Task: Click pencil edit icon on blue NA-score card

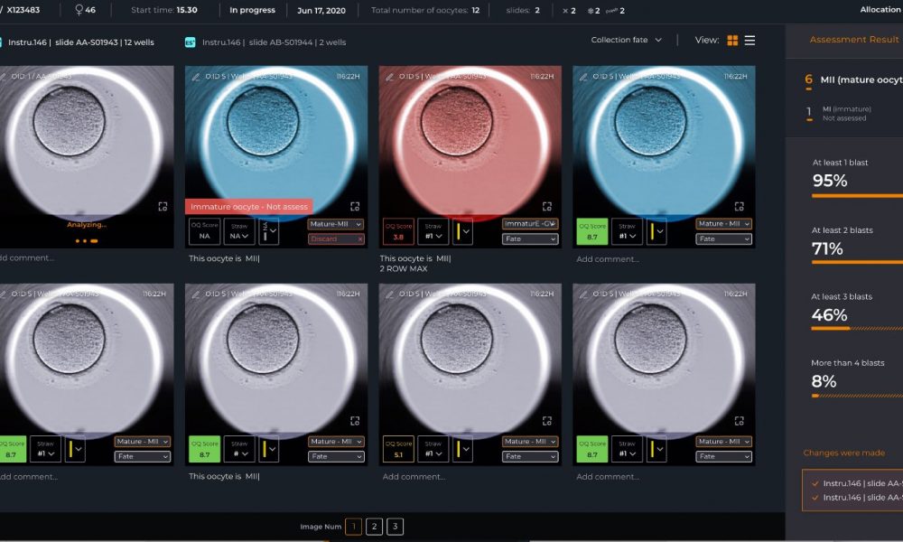Action: [x=196, y=77]
